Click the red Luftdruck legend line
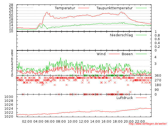168x126 pixels. pos(141,98)
